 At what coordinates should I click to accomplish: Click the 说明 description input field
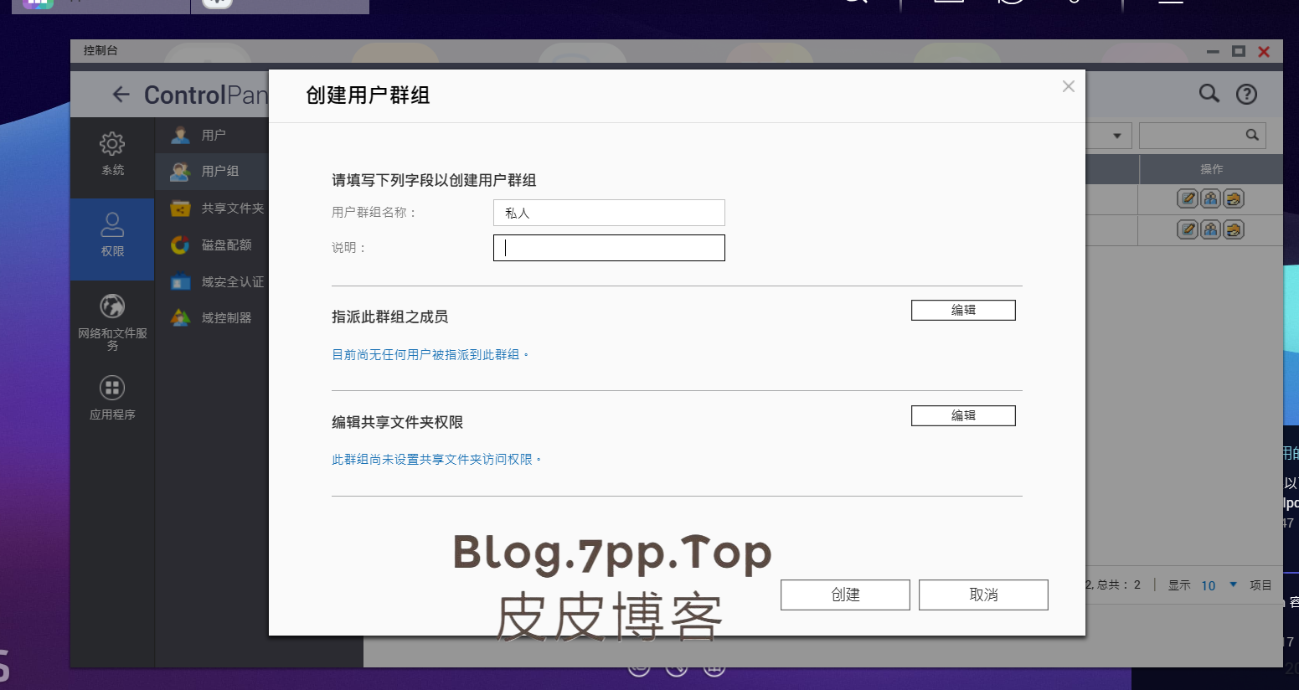609,248
